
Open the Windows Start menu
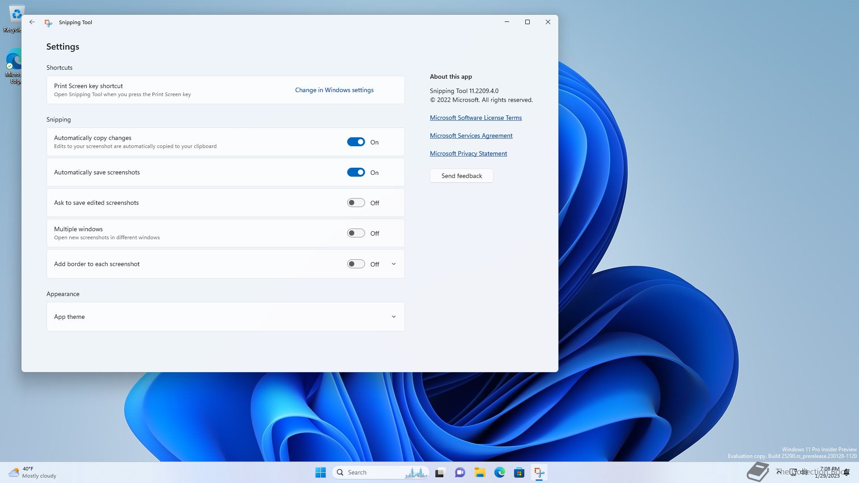click(x=320, y=472)
